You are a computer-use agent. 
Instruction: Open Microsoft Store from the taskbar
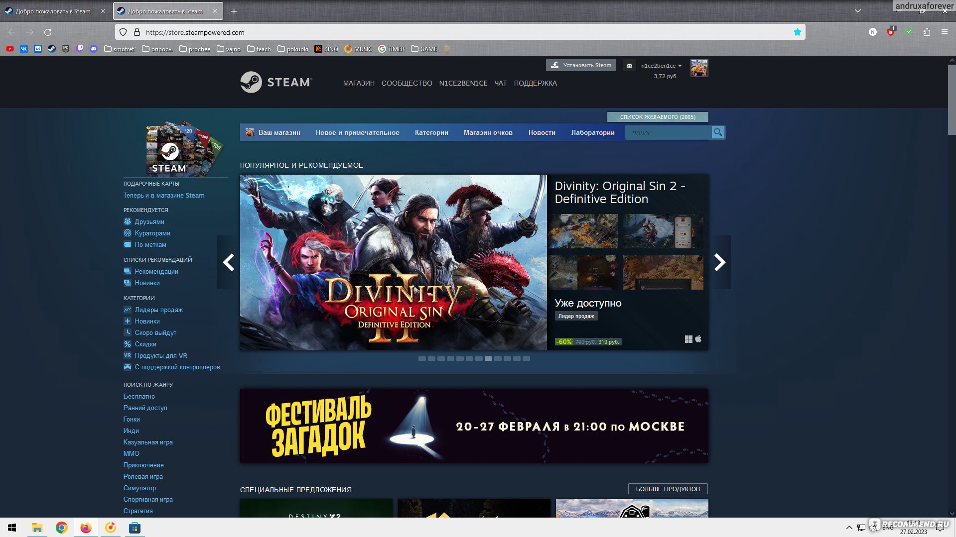click(135, 528)
